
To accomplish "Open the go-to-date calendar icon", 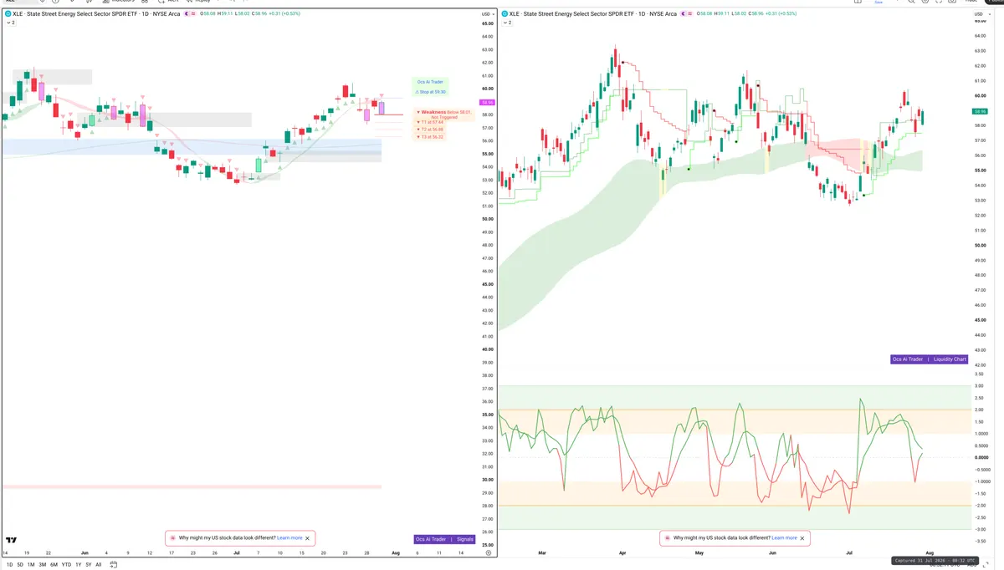I will (x=113, y=565).
